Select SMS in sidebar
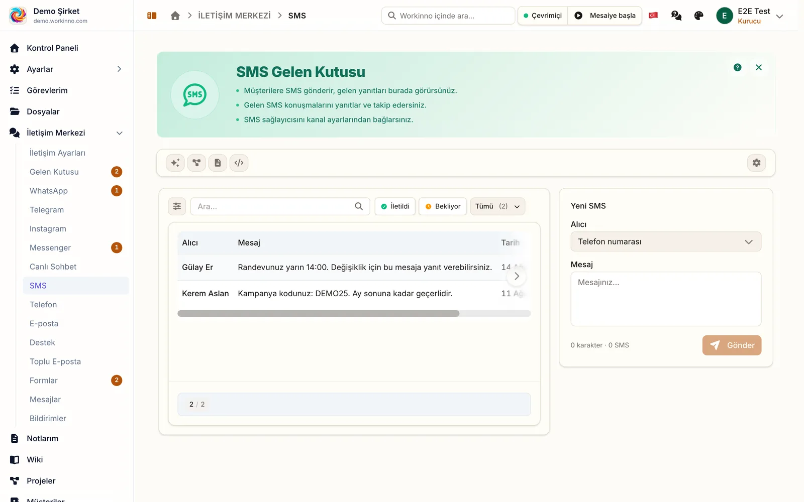804x502 pixels. tap(76, 286)
